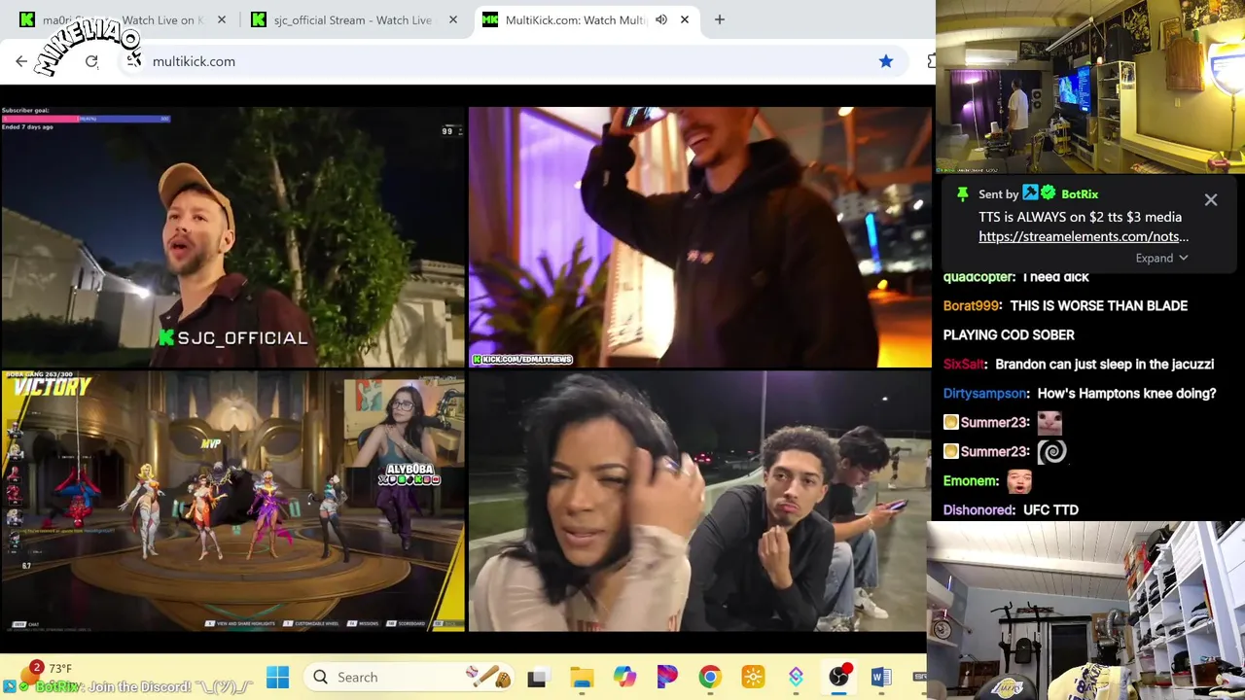
Task: Open Microsoft Word from the taskbar
Action: (881, 678)
